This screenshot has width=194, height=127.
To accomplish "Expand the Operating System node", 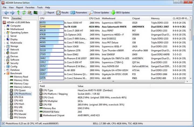I will pos(5,33).
